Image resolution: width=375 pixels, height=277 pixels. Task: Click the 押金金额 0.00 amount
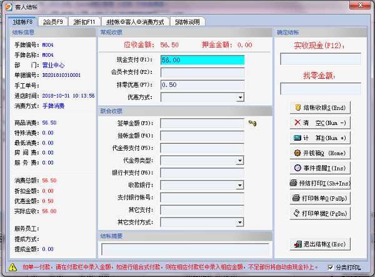point(244,45)
